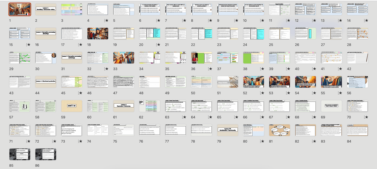
Task: Select slide 18 with girl reading in library
Action: click(x=98, y=34)
